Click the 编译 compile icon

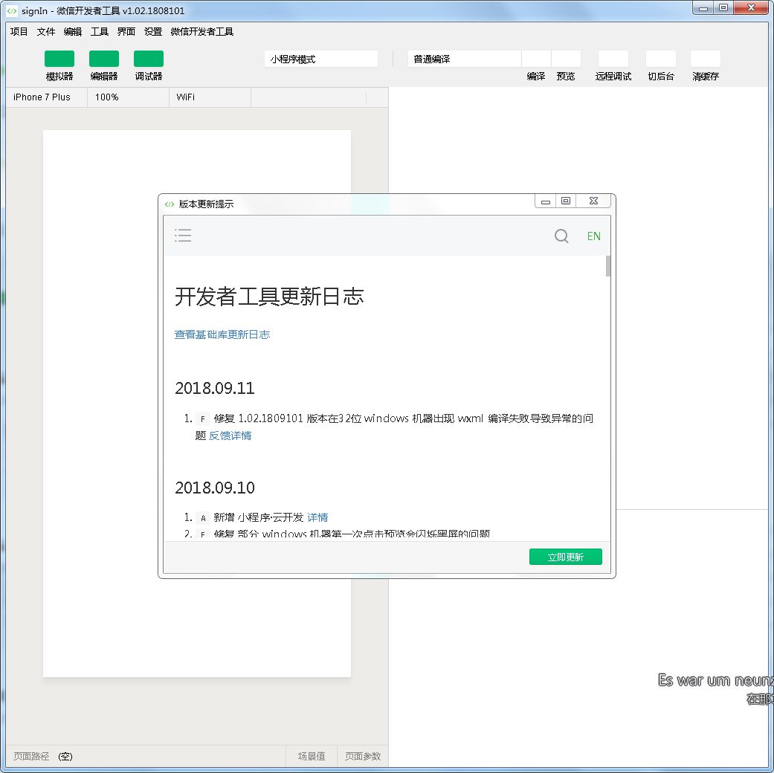[536, 59]
